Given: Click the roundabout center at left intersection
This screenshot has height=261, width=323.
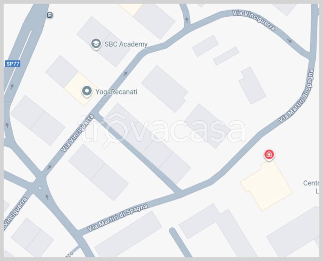Looking at the screenshot, I should pyautogui.click(x=40, y=188).
